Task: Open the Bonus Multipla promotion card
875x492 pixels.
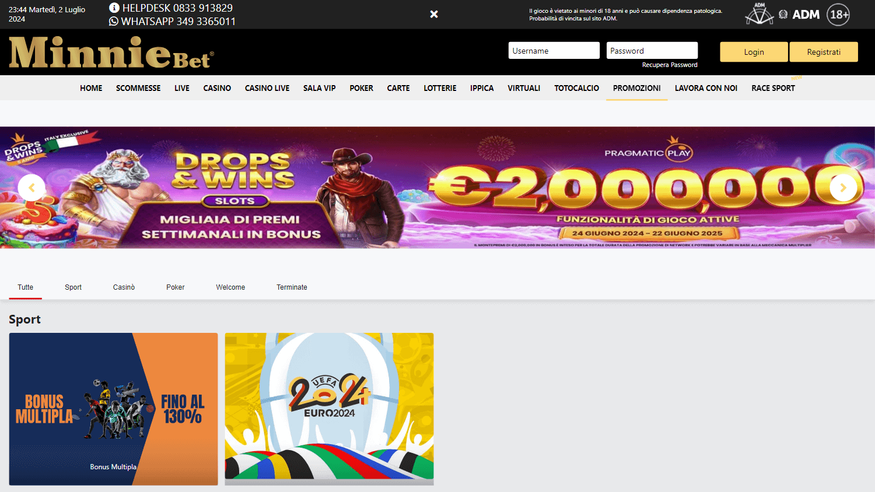Action: 113,409
